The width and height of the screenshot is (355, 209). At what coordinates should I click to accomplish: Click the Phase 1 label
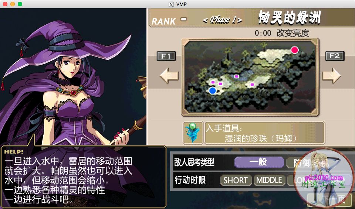click(222, 20)
